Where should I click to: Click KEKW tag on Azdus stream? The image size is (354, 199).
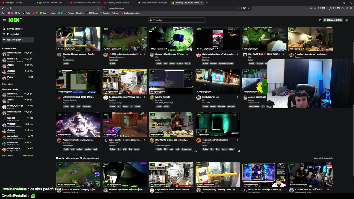coord(188,63)
